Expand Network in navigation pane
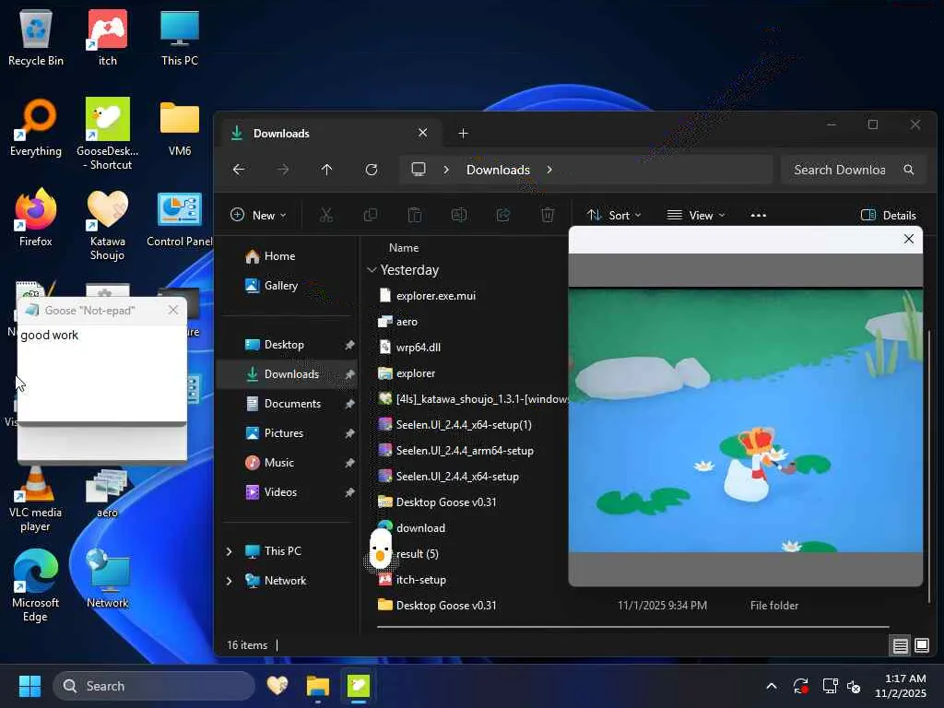Image resolution: width=944 pixels, height=708 pixels. [229, 581]
